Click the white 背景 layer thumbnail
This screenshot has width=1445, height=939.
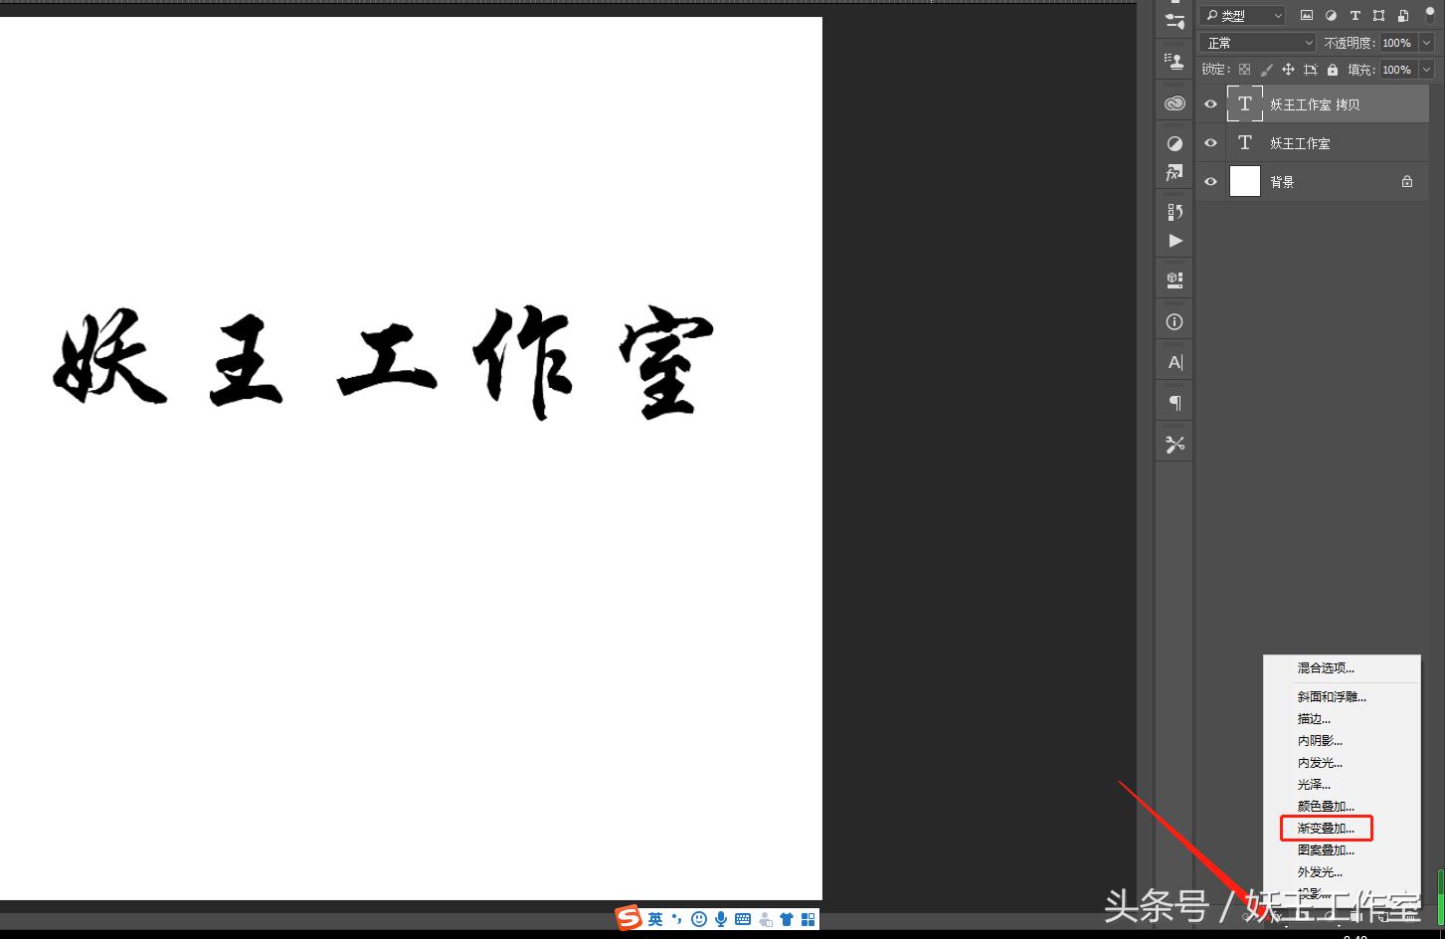tap(1245, 181)
